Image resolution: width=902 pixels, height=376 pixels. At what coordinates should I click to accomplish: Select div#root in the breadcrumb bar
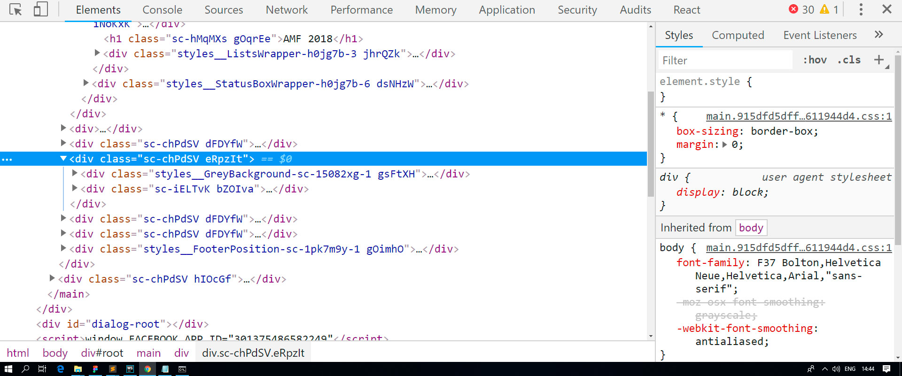[x=102, y=353]
